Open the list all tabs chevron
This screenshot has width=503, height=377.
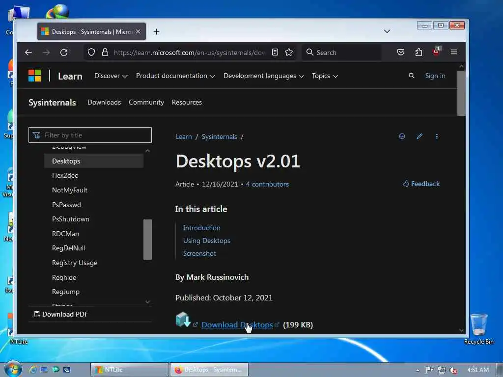[x=387, y=31]
